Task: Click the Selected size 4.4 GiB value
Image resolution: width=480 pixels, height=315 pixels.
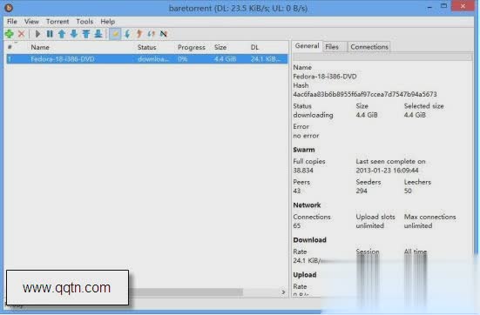Action: click(x=415, y=115)
